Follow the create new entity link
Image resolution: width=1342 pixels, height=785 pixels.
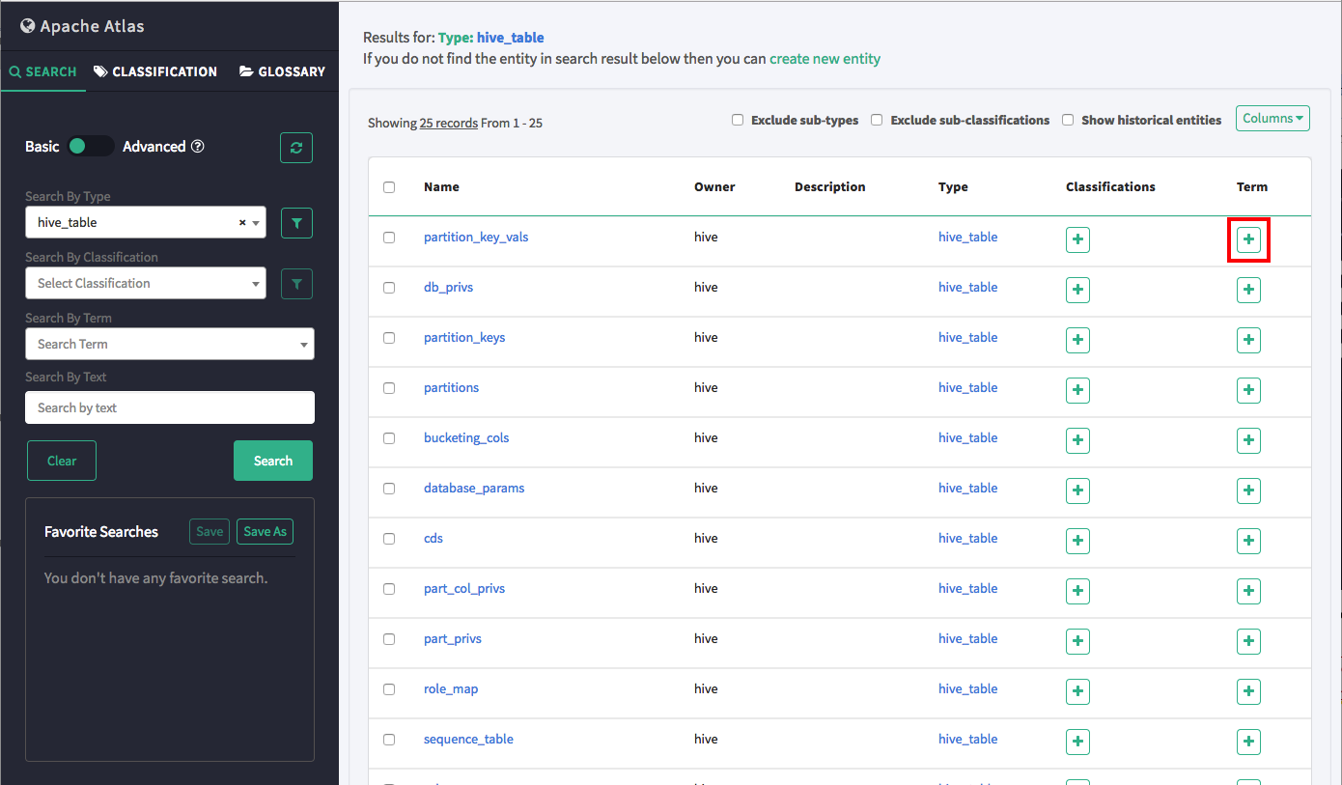(825, 59)
